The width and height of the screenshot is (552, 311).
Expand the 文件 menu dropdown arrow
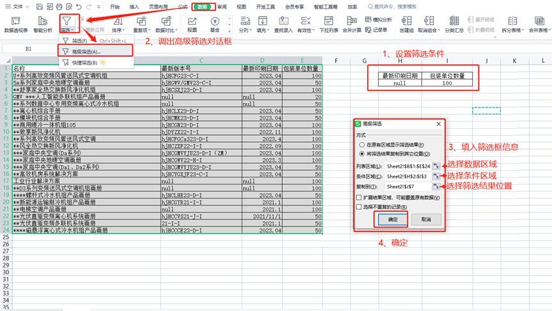click(28, 6)
